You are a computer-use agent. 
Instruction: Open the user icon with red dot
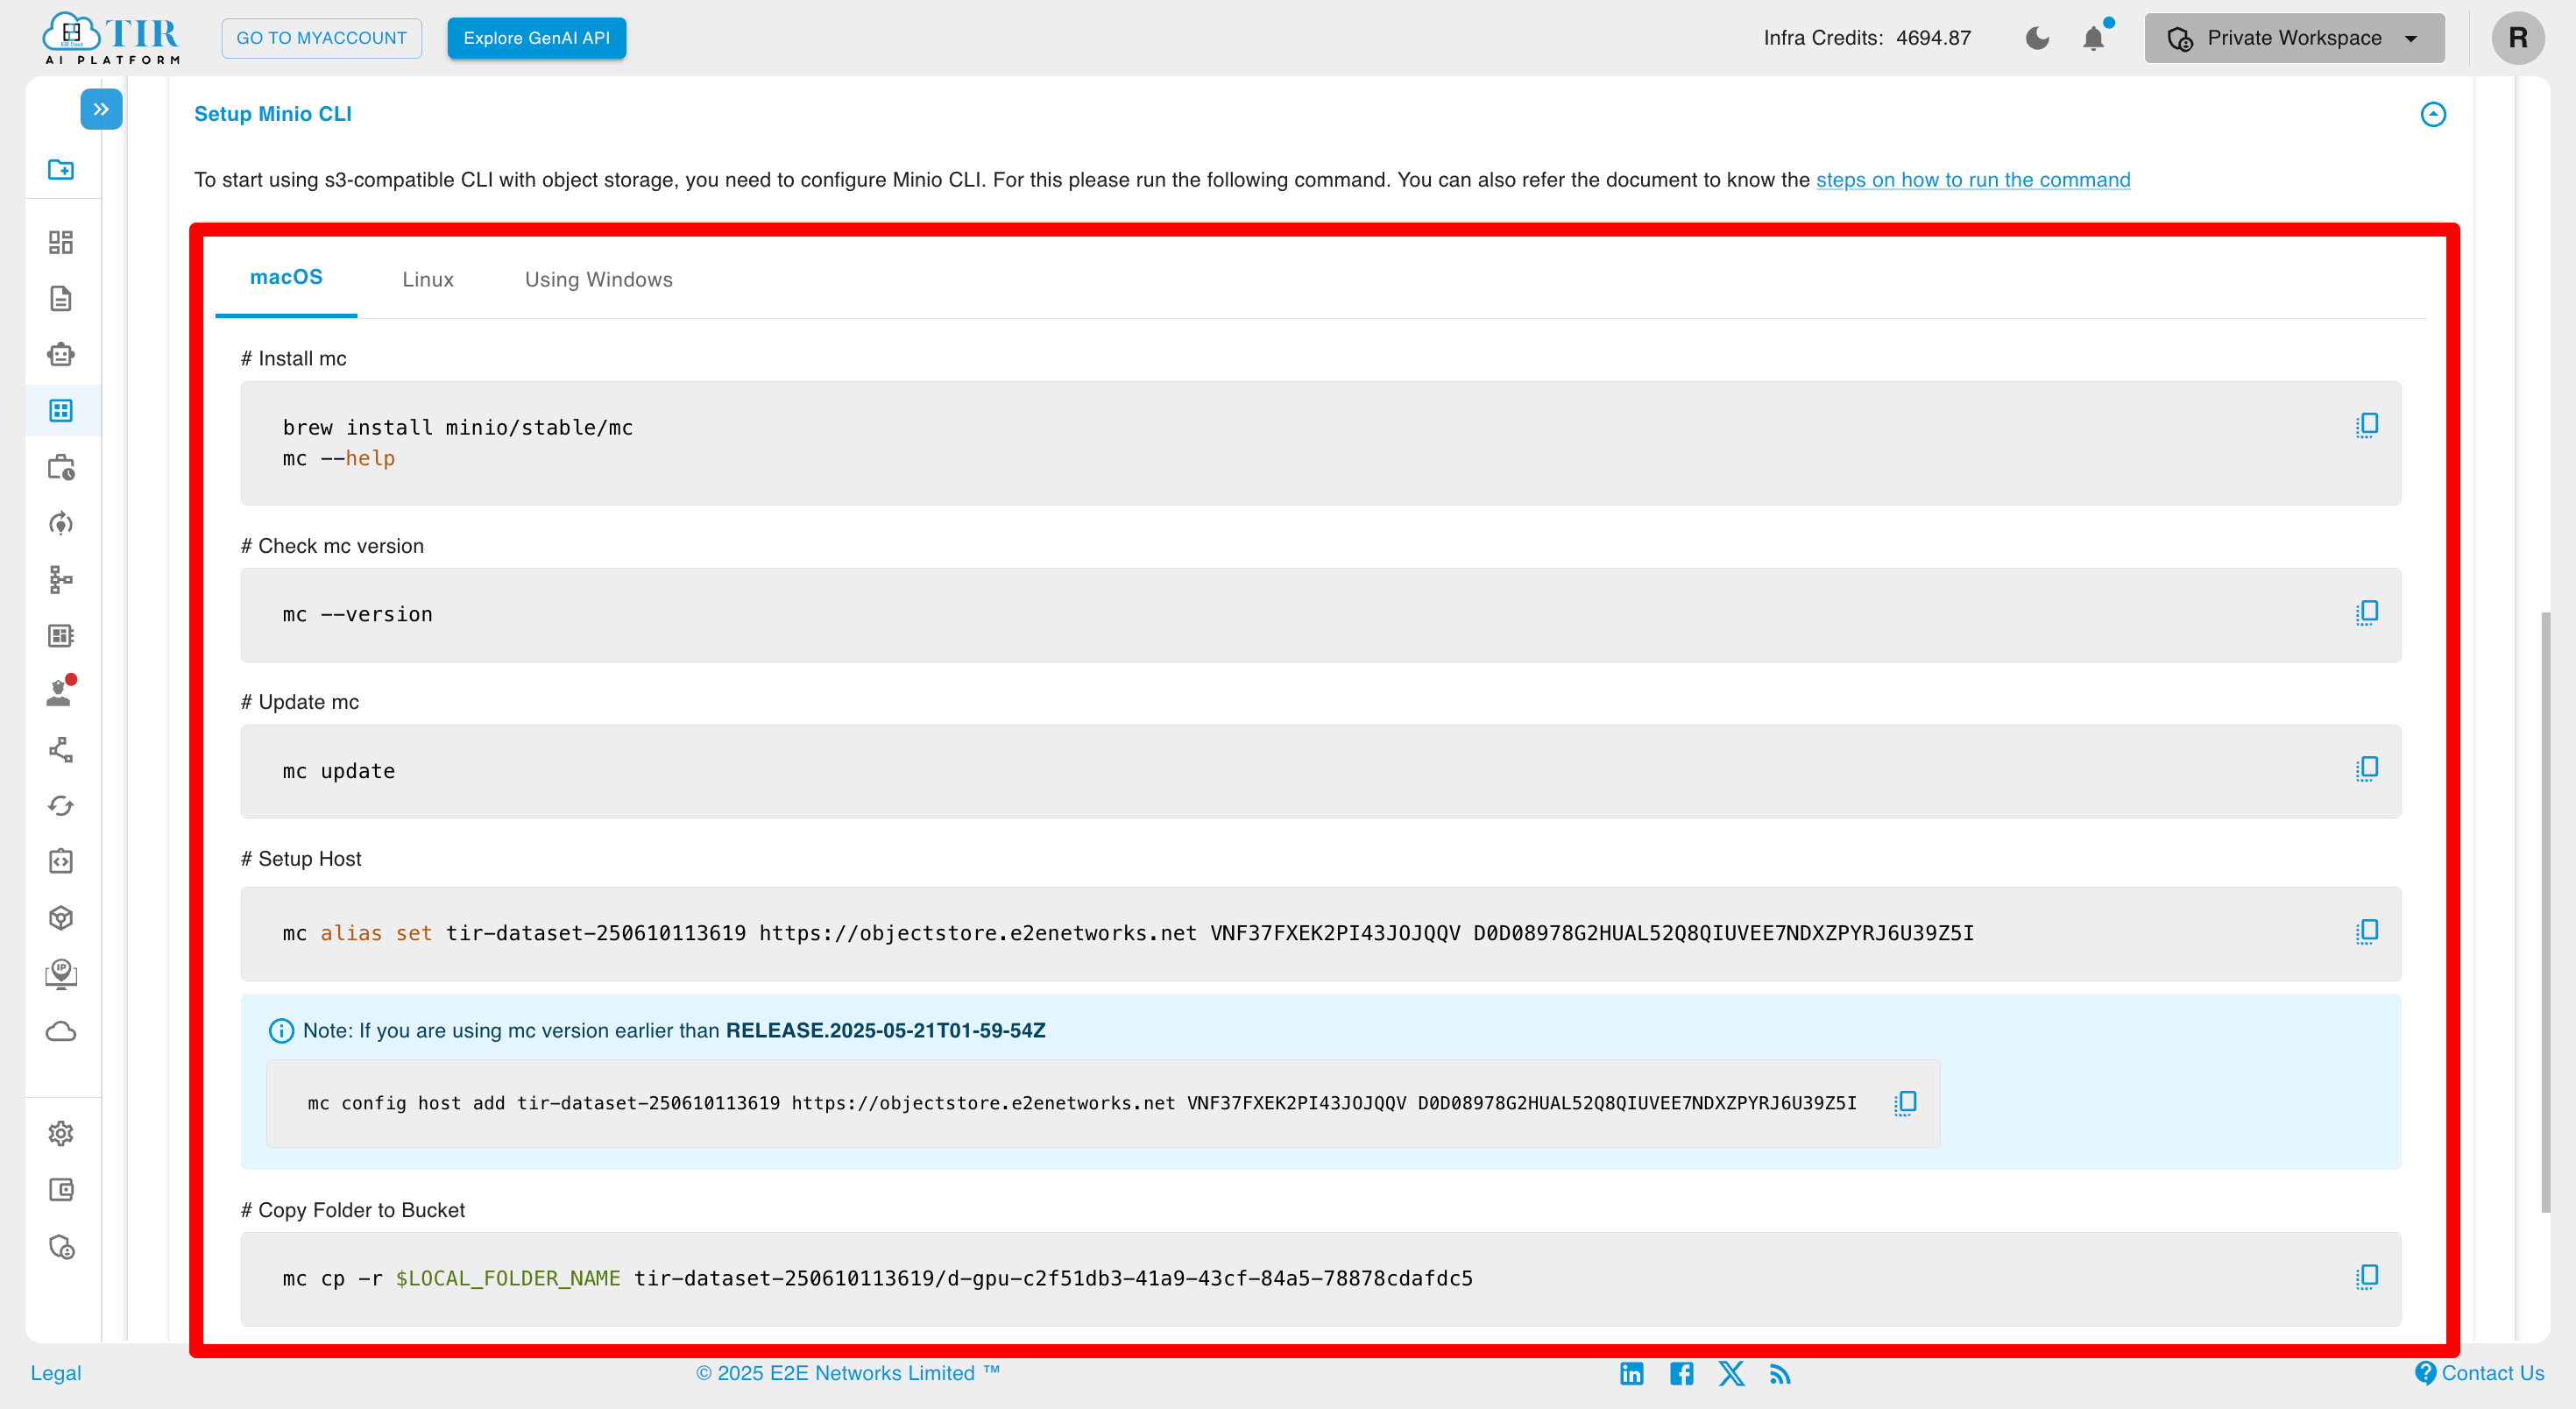click(x=61, y=692)
